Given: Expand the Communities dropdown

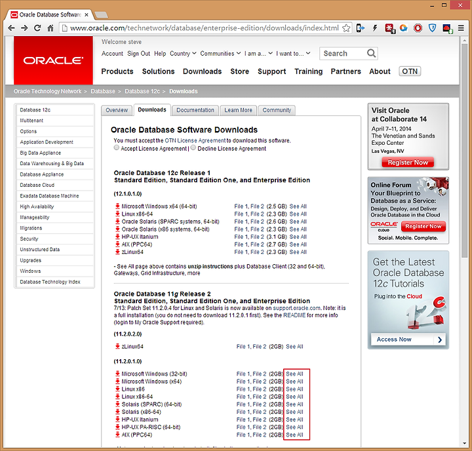Looking at the screenshot, I should (220, 53).
